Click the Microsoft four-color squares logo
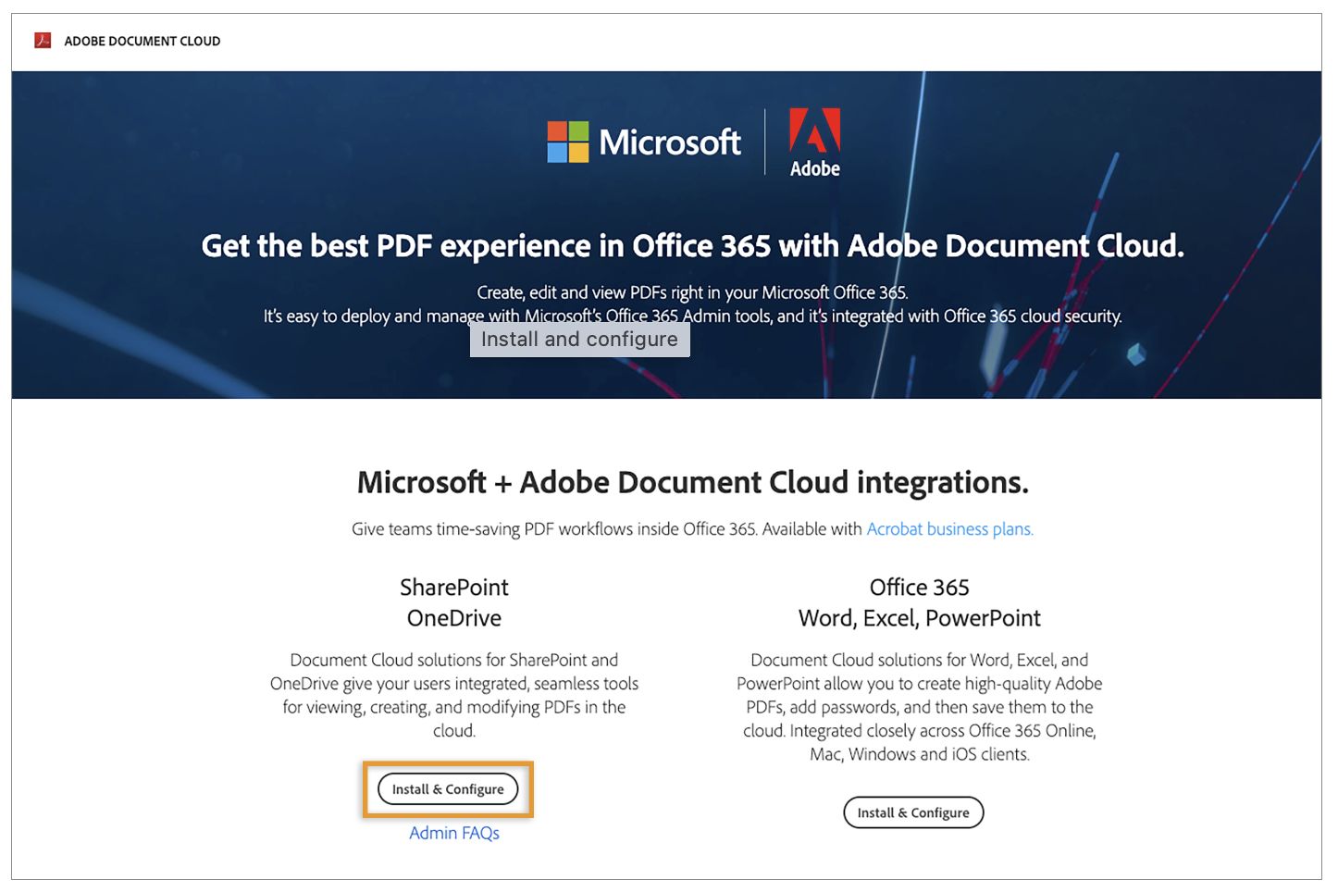1338x892 pixels. (567, 142)
